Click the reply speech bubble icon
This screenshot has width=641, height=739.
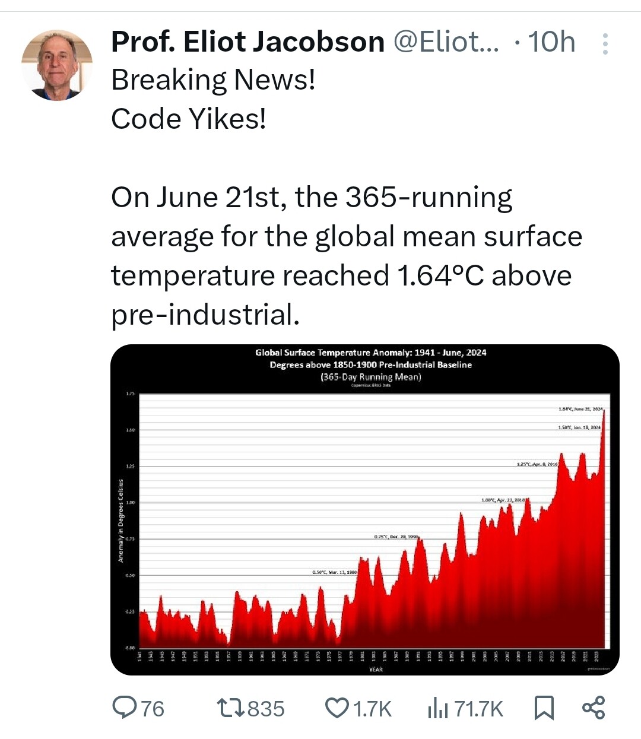click(x=125, y=708)
